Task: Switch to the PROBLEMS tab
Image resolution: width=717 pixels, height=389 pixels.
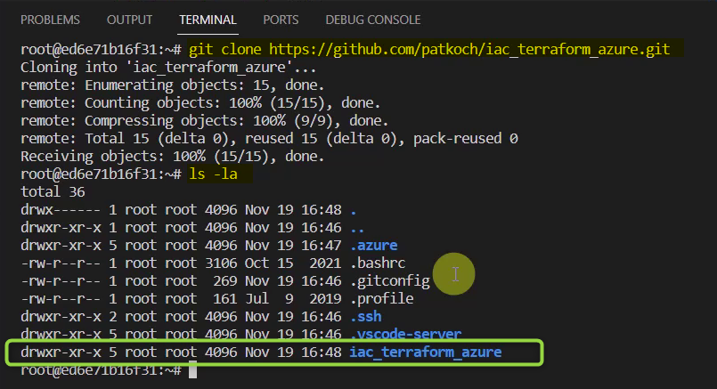Action: 50,20
